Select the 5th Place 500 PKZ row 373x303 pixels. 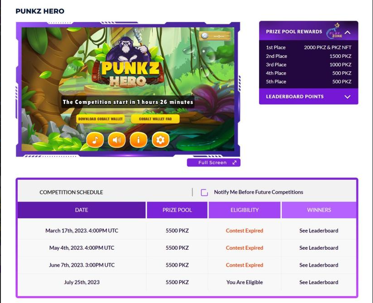(x=308, y=82)
